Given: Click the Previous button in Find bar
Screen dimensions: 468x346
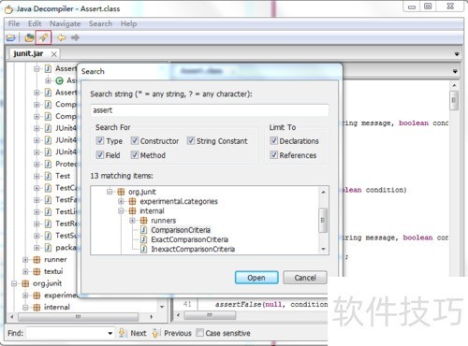Looking at the screenshot, I should click(x=178, y=333).
